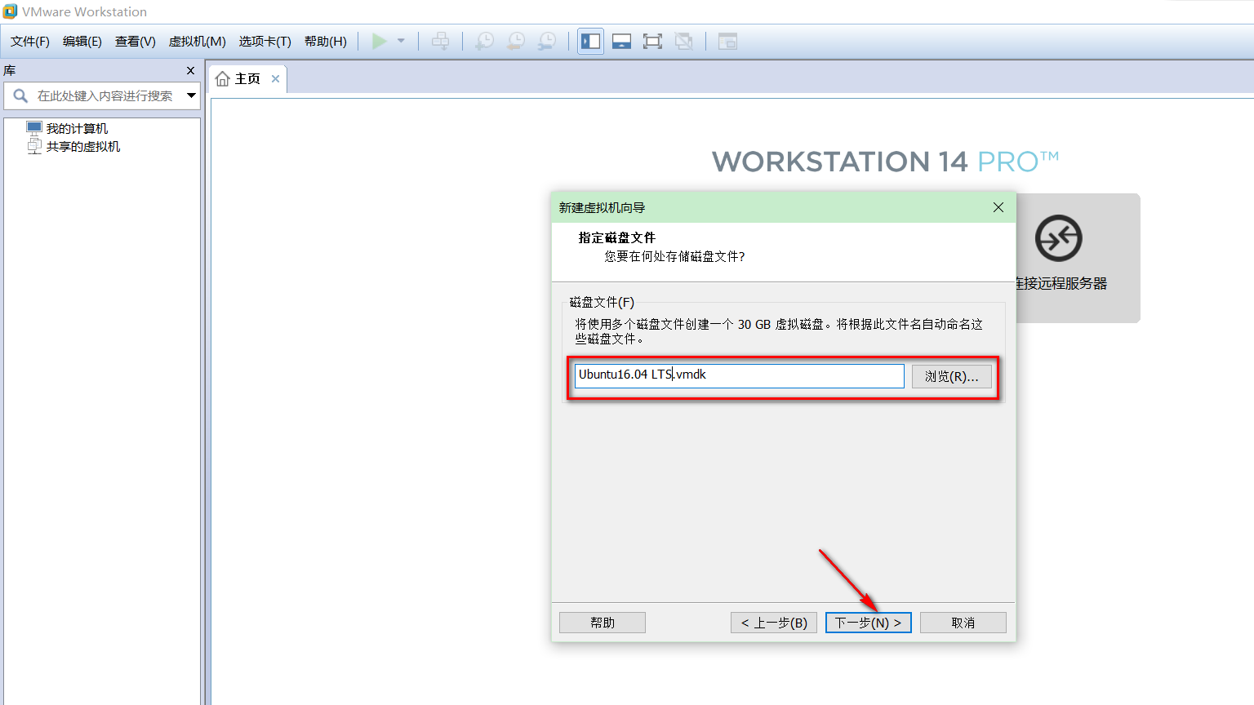Image resolution: width=1254 pixels, height=705 pixels.
Task: Select 共享的虚拟机 in the library
Action: (x=81, y=146)
